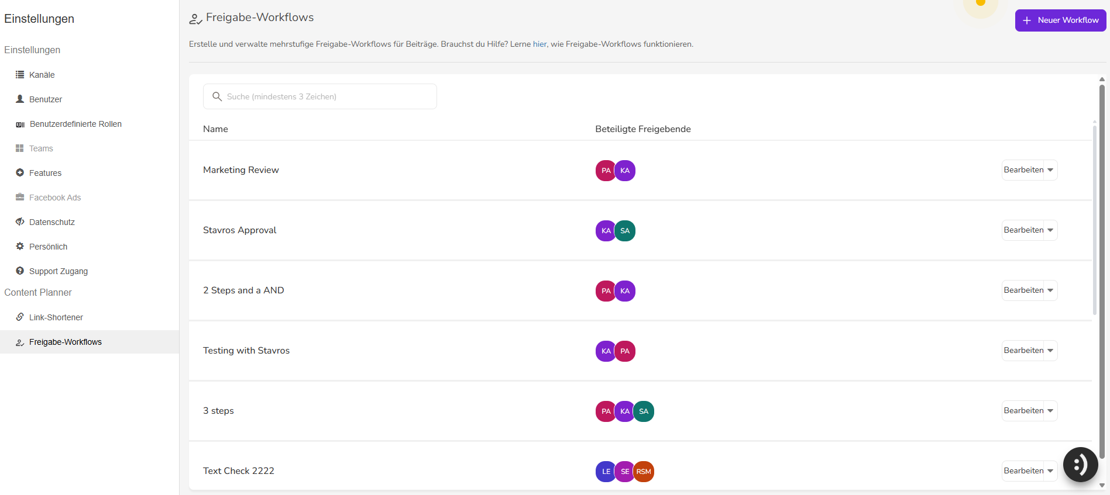Select Freigabe-Workflows in the sidebar
This screenshot has height=495, width=1110.
[66, 342]
